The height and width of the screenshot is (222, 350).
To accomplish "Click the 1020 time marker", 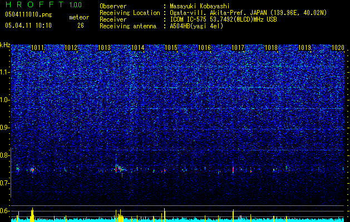I will tap(338, 48).
